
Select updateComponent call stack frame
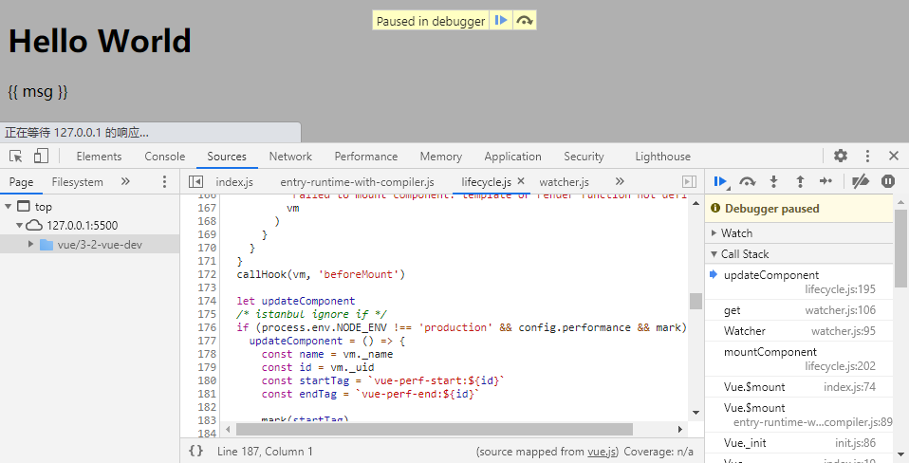pos(799,282)
